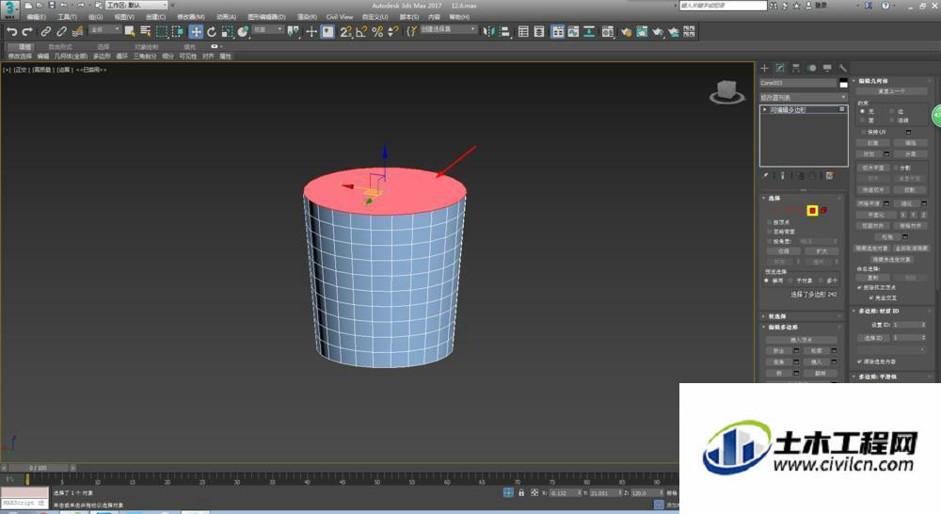This screenshot has height=514, width=941.
Task: Click the Select and Place tool icon
Action: click(243, 32)
